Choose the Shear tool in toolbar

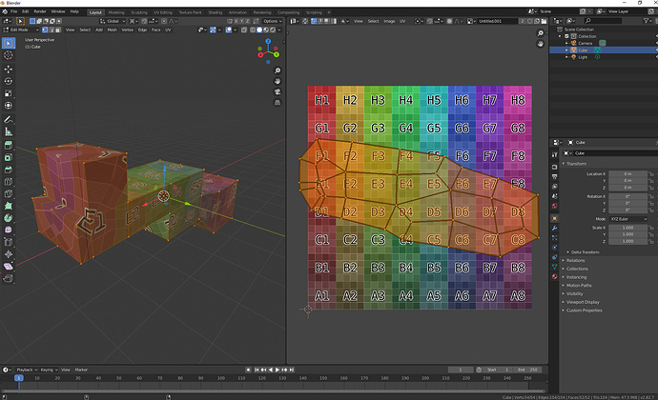coord(8,267)
